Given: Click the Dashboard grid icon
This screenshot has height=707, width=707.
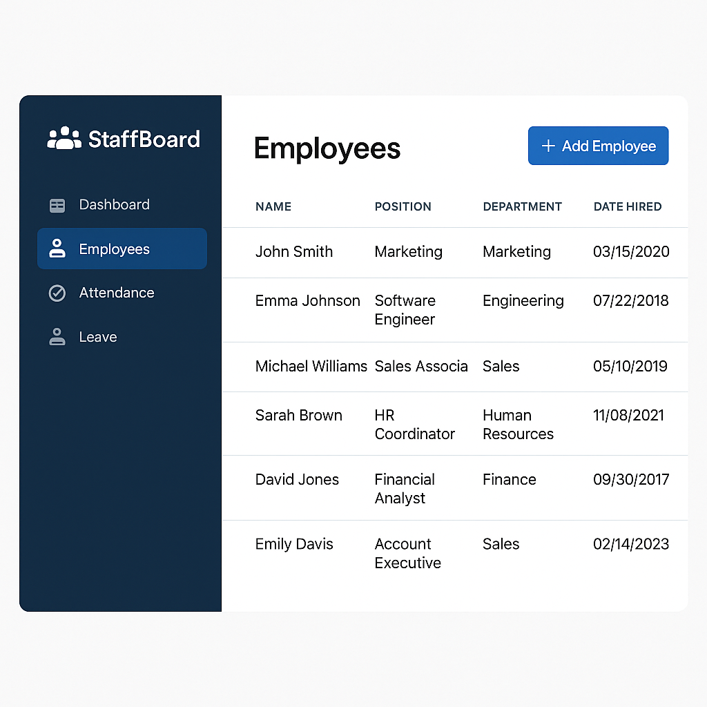Looking at the screenshot, I should point(57,205).
